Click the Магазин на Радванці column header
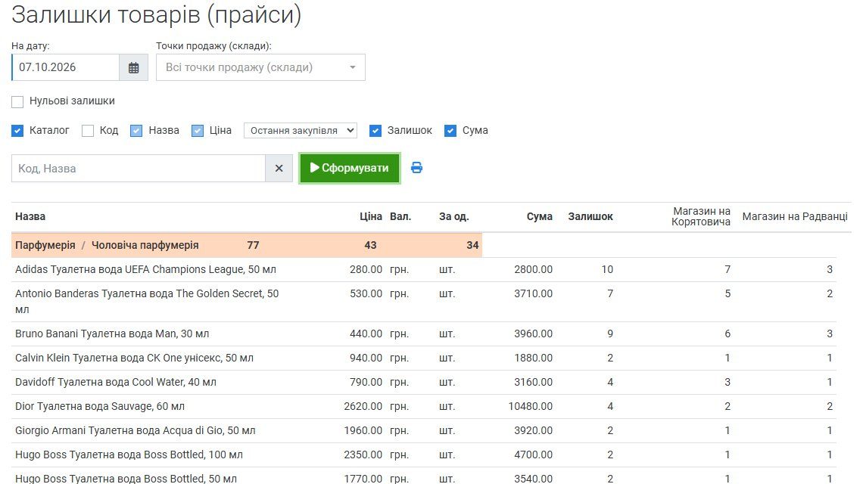The width and height of the screenshot is (863, 484). 795,217
